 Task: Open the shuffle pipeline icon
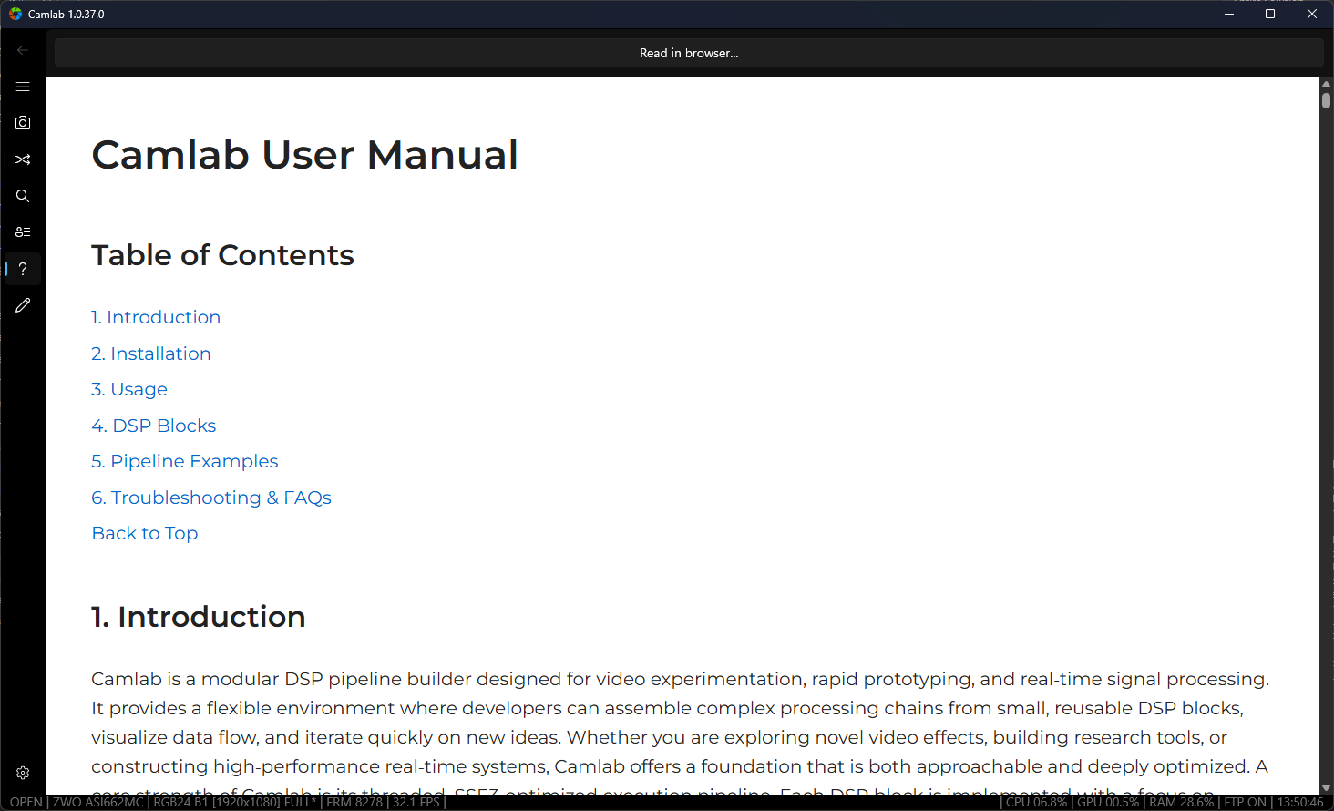point(23,159)
